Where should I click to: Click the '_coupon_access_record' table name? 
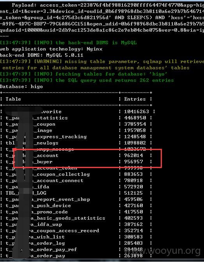tap(52, 231)
